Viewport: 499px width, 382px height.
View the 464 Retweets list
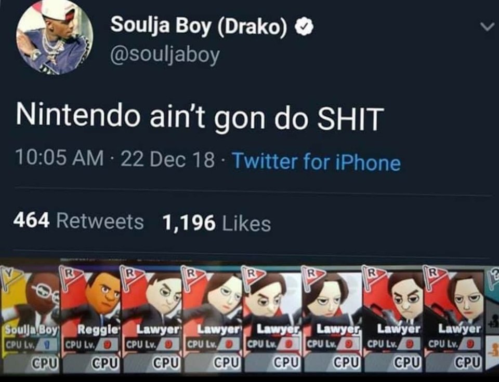(x=78, y=221)
